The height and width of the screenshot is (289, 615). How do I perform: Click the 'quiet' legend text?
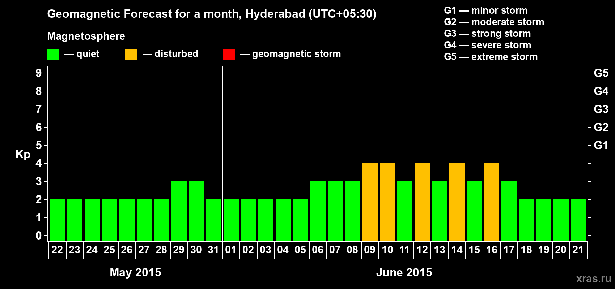click(x=88, y=54)
